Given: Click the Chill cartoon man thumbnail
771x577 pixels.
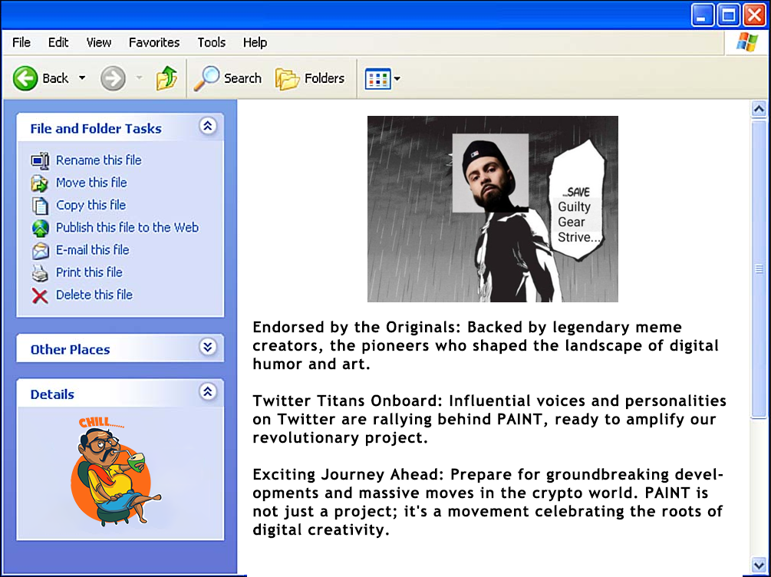Looking at the screenshot, I should (x=117, y=471).
